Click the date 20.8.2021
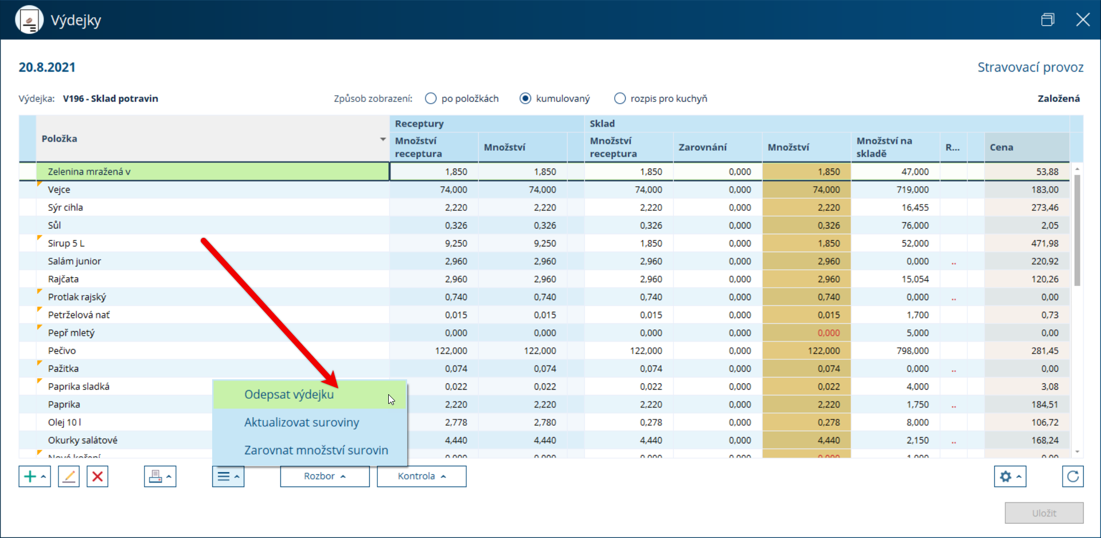The image size is (1101, 538). click(x=47, y=68)
